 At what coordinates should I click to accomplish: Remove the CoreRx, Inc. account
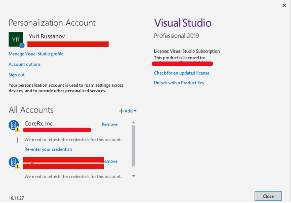point(109,124)
